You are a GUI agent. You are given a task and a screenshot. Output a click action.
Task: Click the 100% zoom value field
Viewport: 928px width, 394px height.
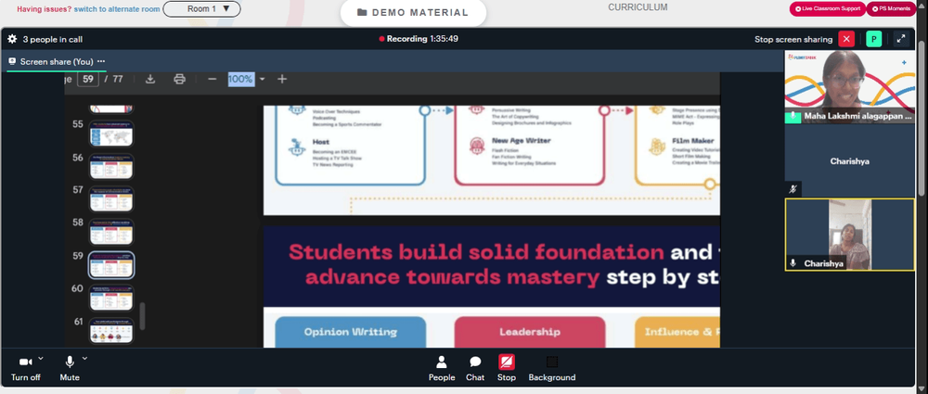(x=241, y=79)
